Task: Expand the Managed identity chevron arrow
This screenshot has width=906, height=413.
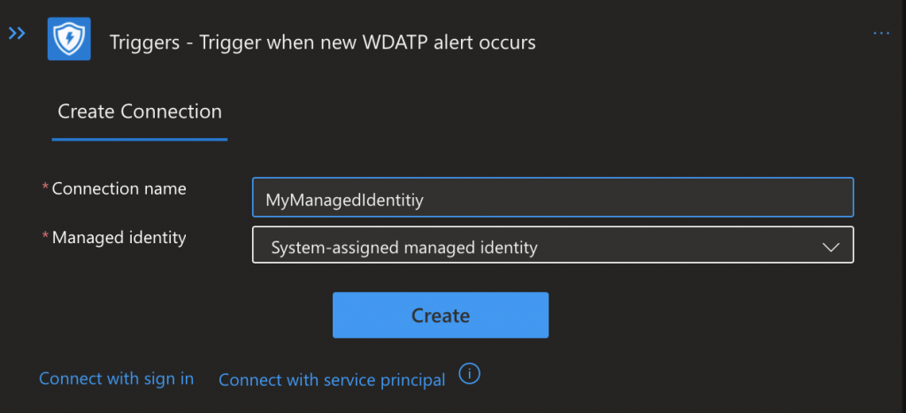Action: tap(830, 248)
